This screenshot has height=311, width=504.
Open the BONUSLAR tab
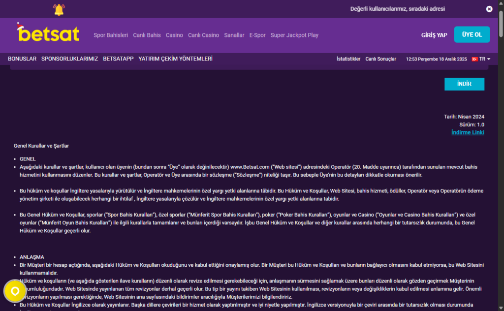coord(22,59)
